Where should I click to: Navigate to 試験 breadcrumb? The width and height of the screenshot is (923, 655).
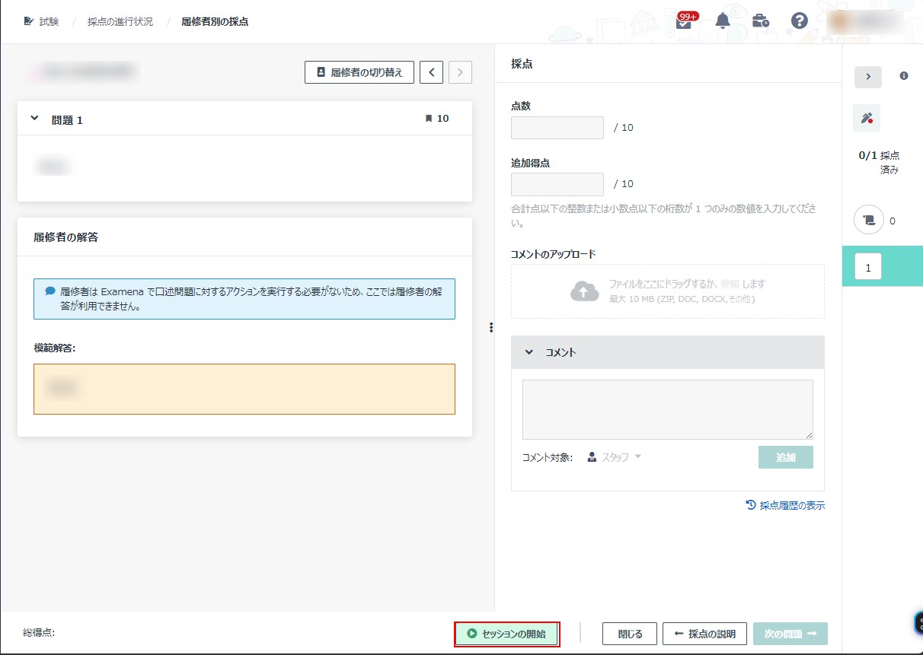tap(49, 21)
